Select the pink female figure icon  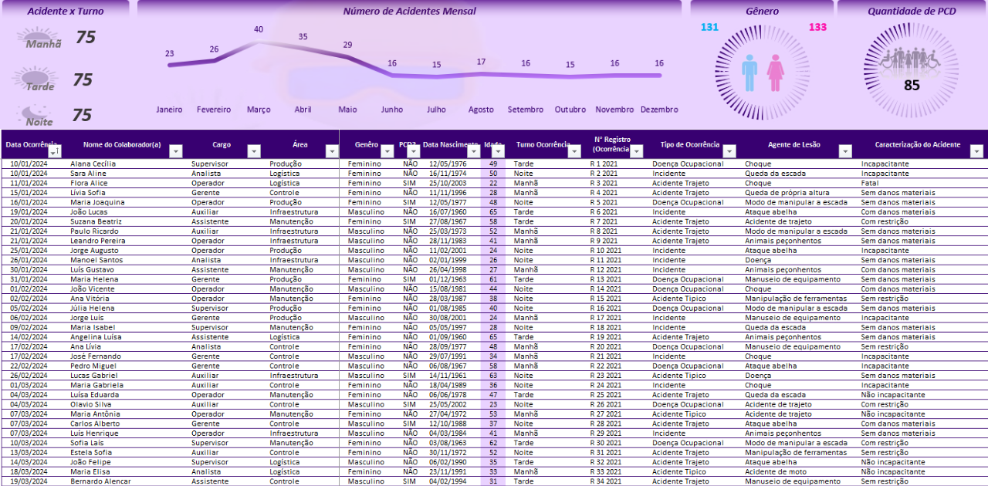(775, 73)
